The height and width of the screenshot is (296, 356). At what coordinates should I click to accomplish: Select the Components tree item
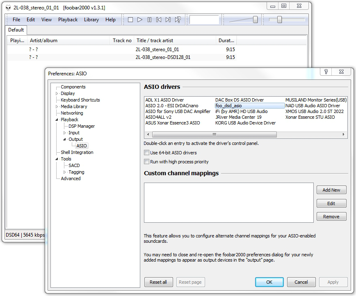click(73, 87)
